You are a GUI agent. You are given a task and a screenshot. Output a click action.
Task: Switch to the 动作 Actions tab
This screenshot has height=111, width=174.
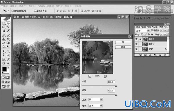click(x=161, y=27)
